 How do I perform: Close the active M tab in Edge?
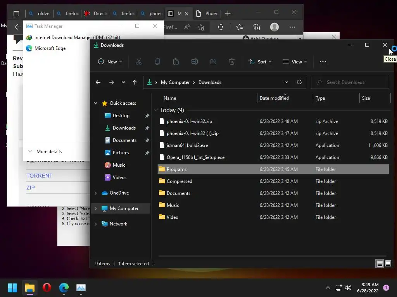(186, 14)
